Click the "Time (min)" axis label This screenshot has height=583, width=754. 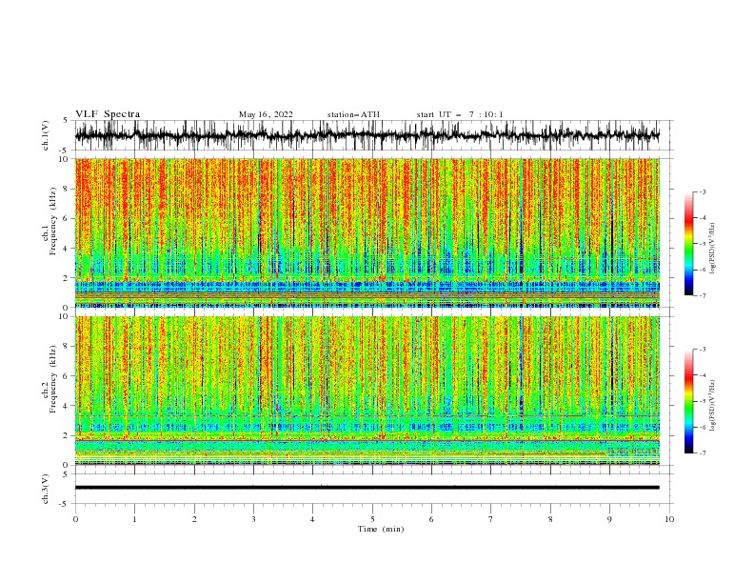point(381,529)
